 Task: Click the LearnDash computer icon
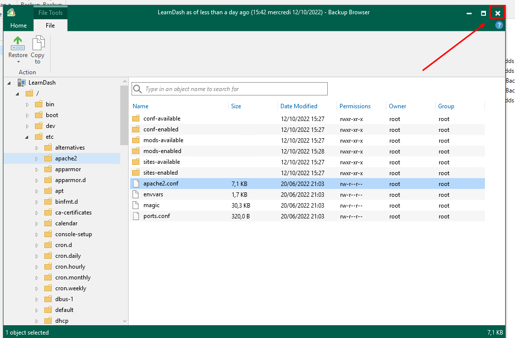(x=22, y=83)
